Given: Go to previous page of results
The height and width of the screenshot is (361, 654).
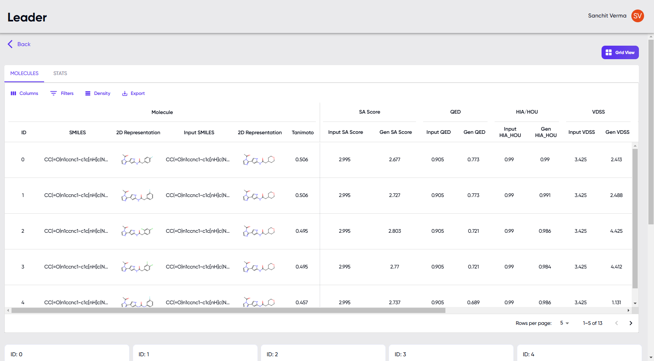Looking at the screenshot, I should 616,323.
